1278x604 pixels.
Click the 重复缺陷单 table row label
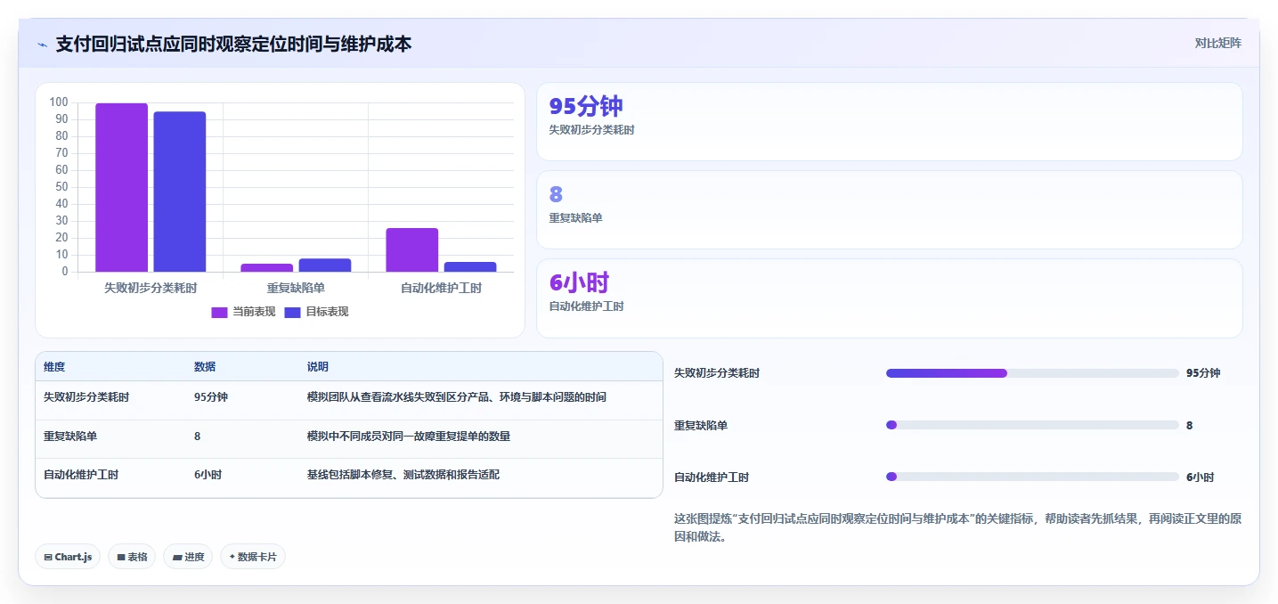pos(70,437)
